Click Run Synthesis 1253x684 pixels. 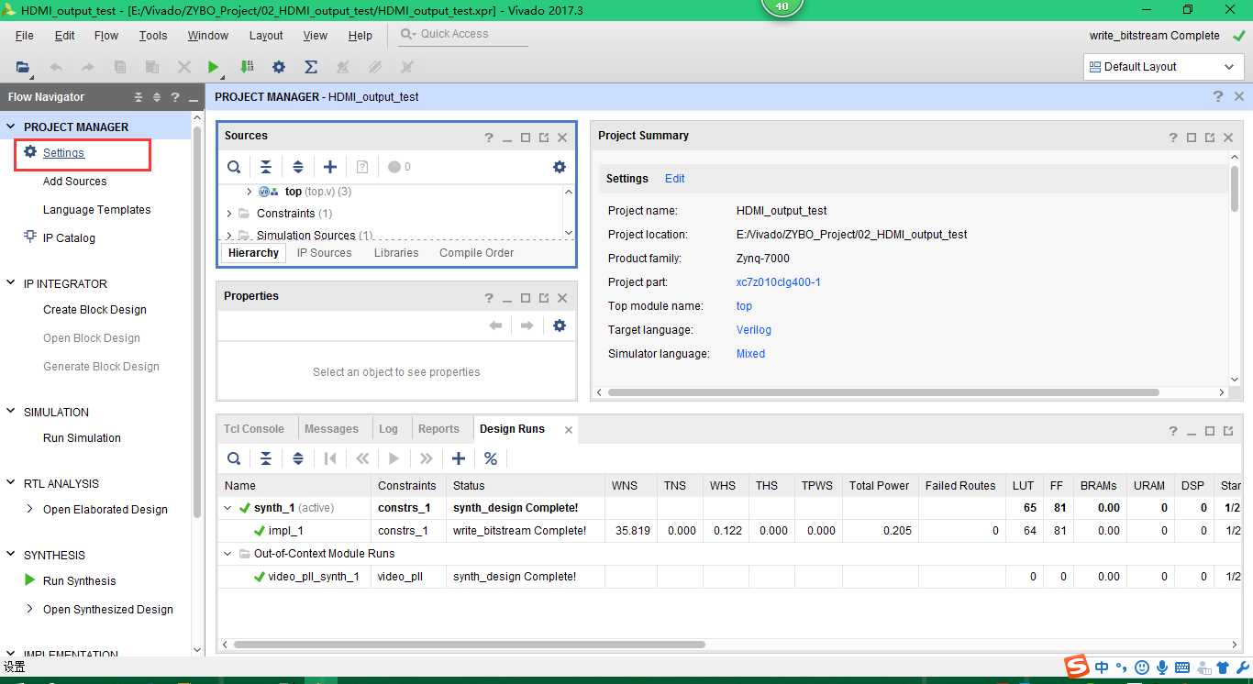click(x=79, y=580)
